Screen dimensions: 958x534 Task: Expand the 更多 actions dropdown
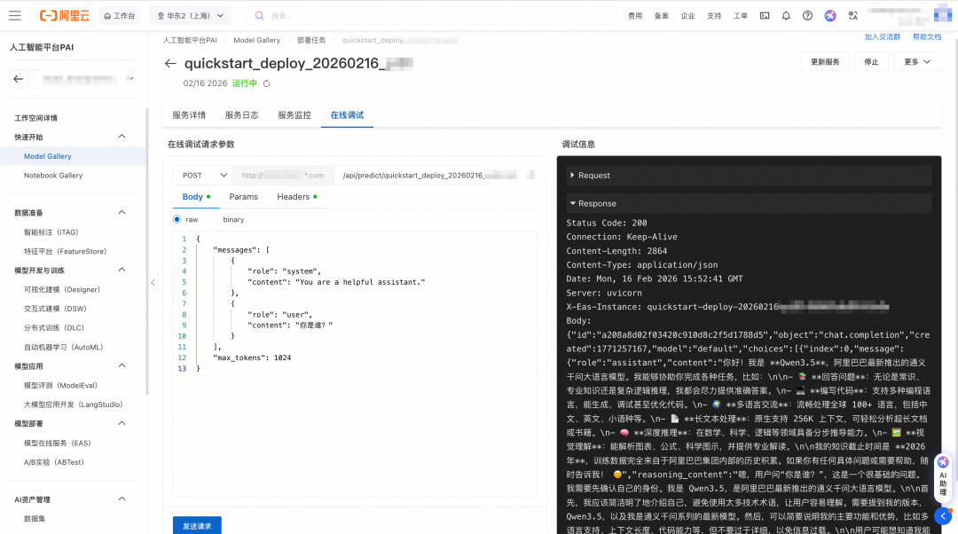point(917,62)
